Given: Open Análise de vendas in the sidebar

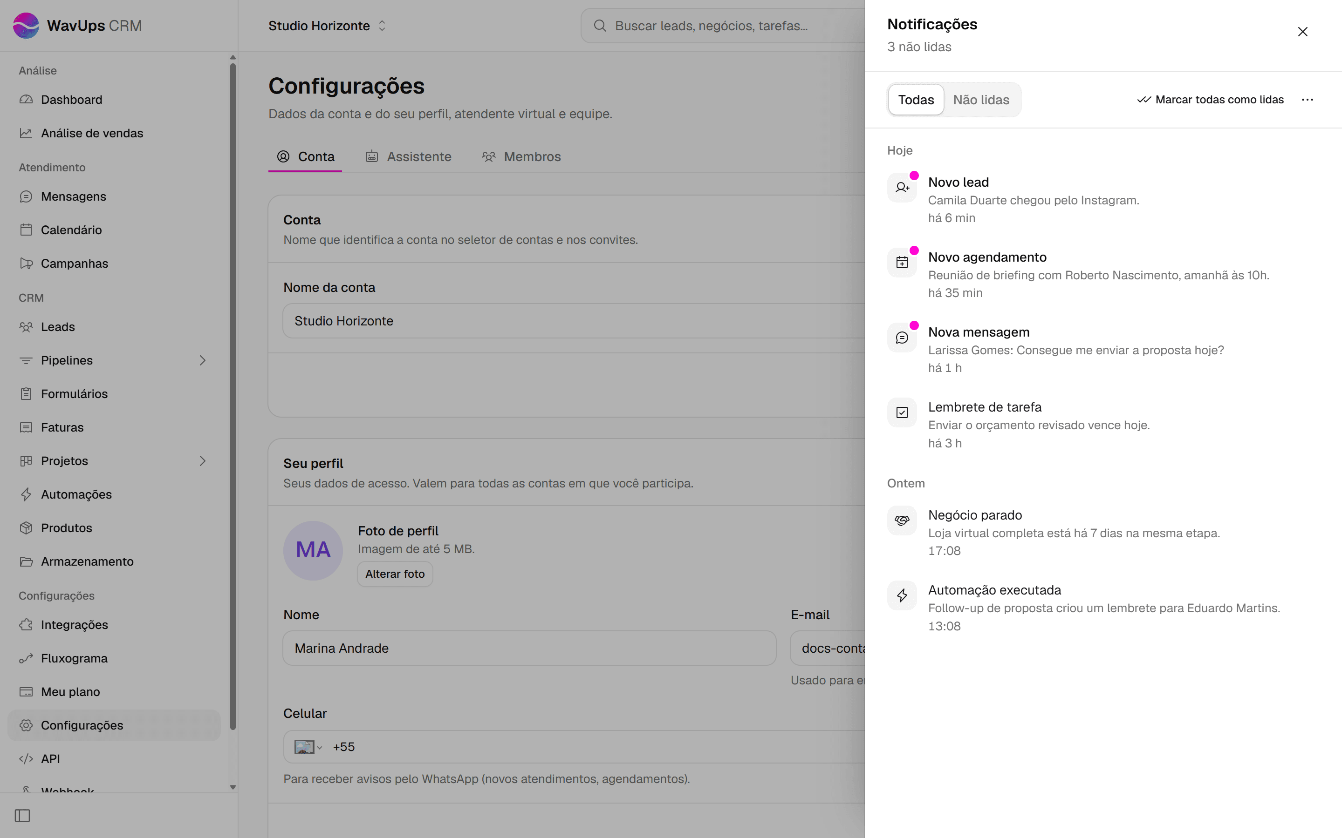Looking at the screenshot, I should pyautogui.click(x=114, y=133).
